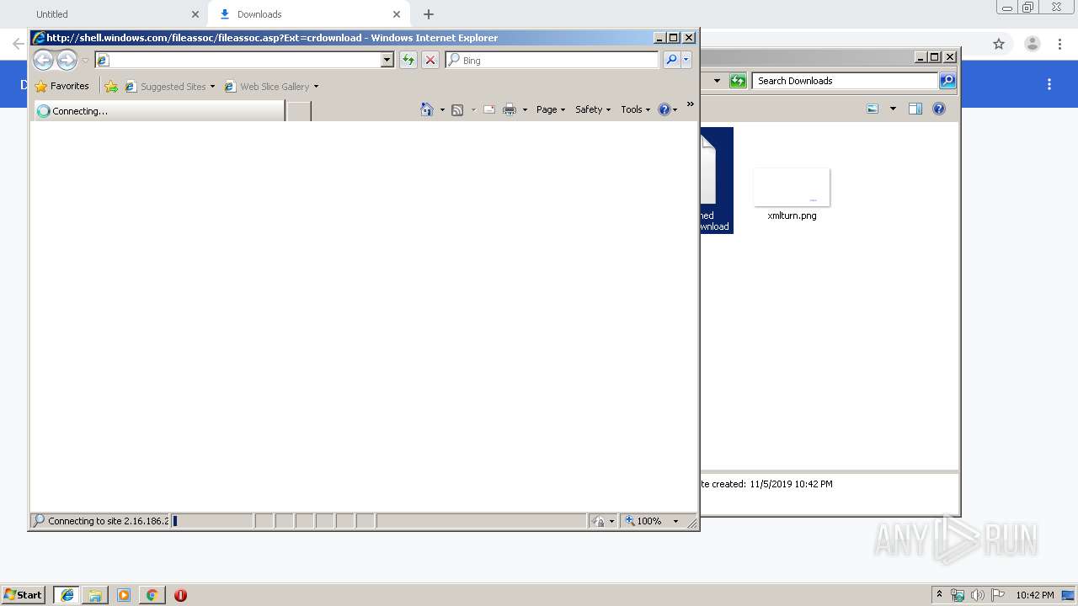Image resolution: width=1078 pixels, height=606 pixels.
Task: Change the view in Explorer
Action: [873, 109]
